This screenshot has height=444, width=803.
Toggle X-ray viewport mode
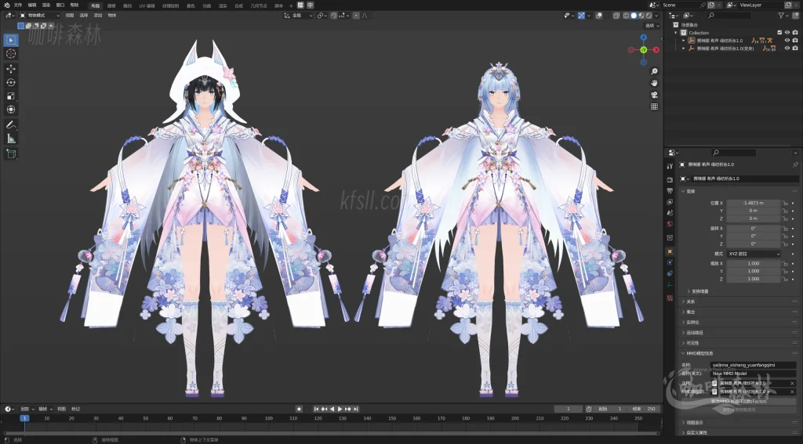[x=616, y=16]
